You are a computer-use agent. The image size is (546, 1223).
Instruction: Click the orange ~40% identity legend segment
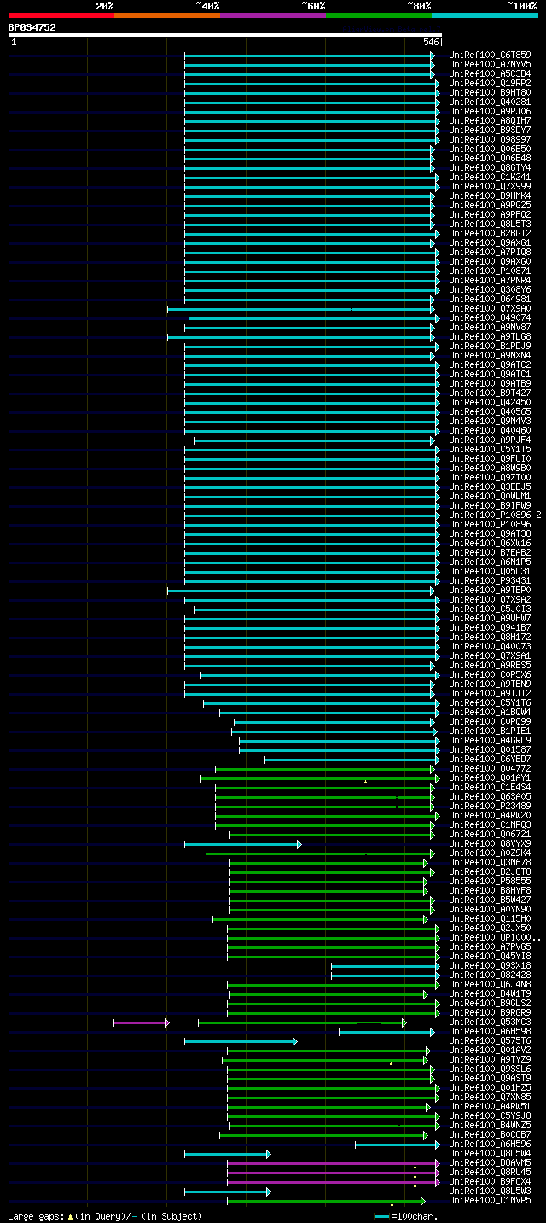[x=167, y=15]
